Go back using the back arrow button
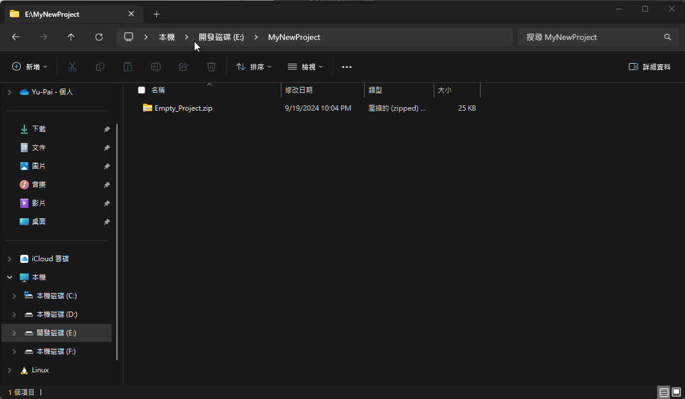This screenshot has height=399, width=685. pos(15,36)
